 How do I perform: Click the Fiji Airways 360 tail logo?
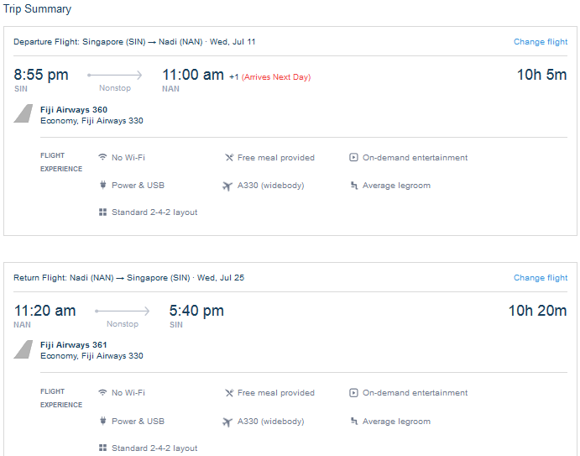24,114
